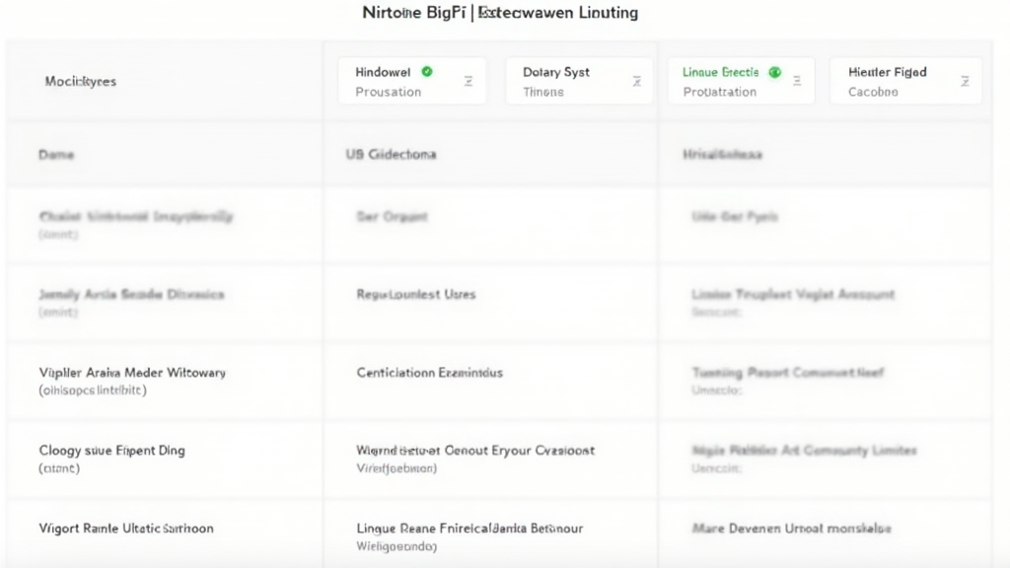Click the green status icon beside Linuae Brectie
This screenshot has height=568, width=1010.
pos(774,72)
